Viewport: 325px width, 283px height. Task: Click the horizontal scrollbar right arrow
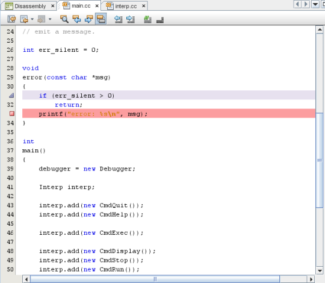[x=311, y=279]
